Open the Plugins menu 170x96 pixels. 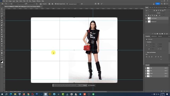pos(34,1)
